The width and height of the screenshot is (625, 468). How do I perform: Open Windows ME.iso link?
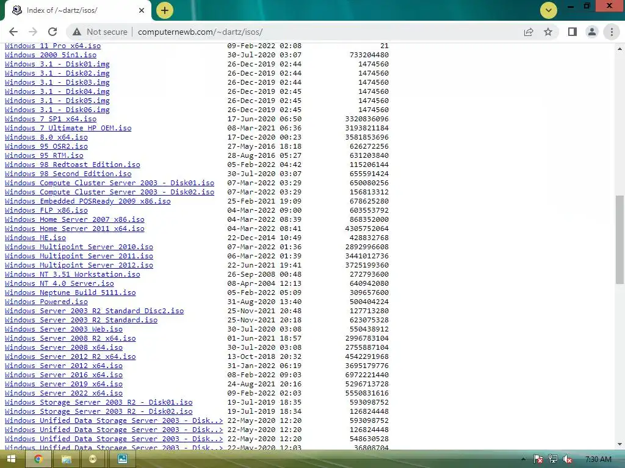click(35, 238)
